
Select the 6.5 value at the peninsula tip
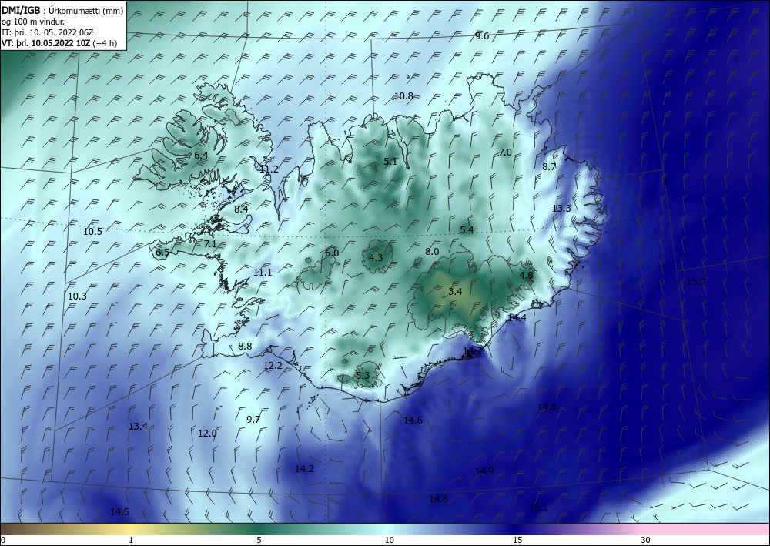[162, 253]
